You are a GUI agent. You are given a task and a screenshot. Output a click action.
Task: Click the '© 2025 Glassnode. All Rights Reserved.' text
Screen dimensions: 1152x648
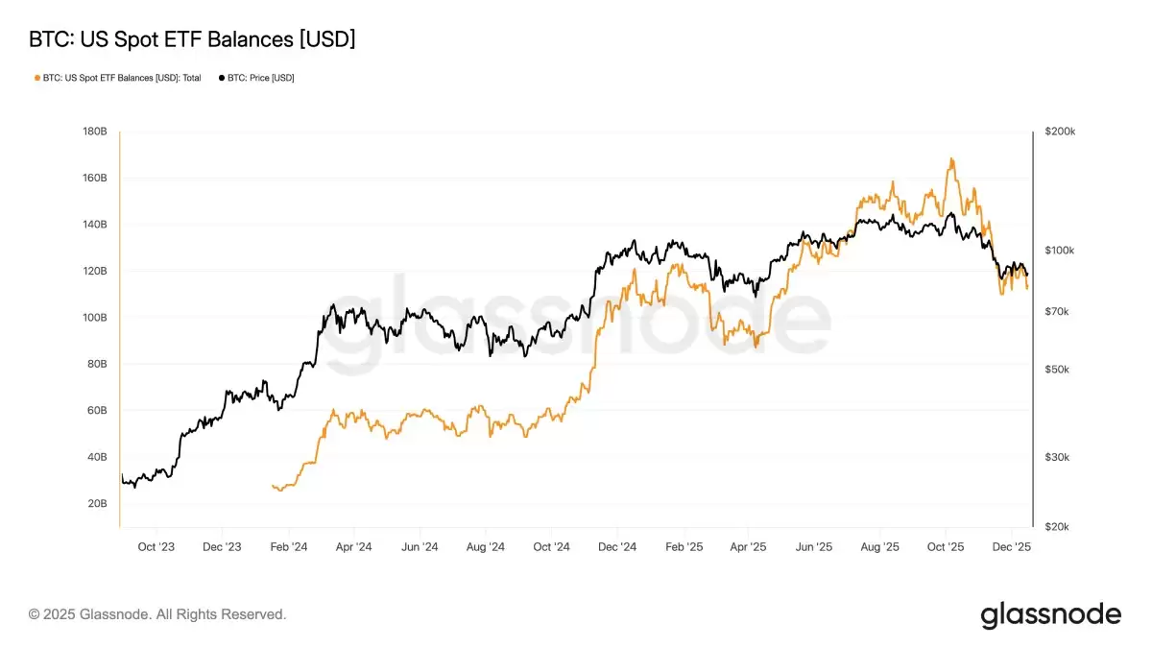tap(157, 613)
